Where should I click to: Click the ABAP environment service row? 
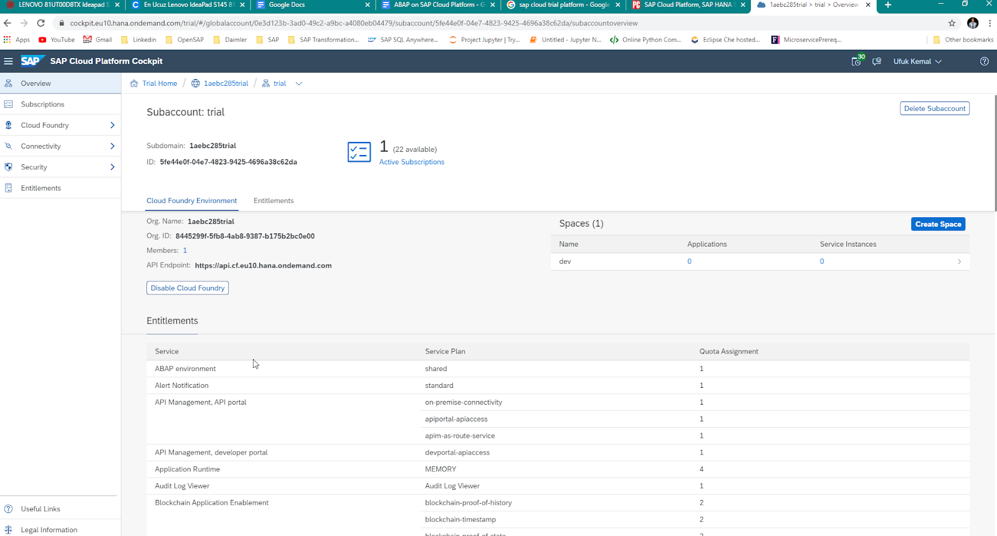pos(558,369)
